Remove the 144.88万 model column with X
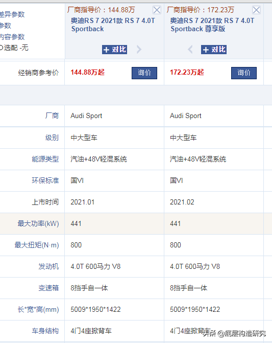The image size is (272, 343). coord(157,10)
